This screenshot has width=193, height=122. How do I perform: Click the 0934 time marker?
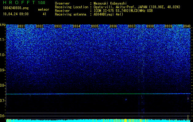pyautogui.click(x=76, y=26)
